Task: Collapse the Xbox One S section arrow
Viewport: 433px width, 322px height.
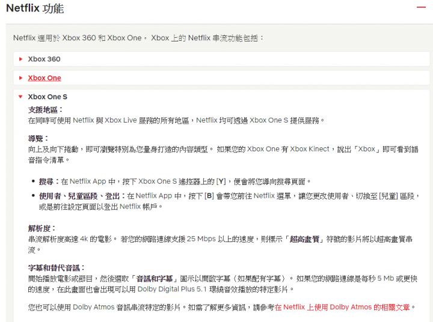Action: [20, 97]
